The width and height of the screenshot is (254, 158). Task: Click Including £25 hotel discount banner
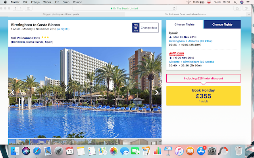click(204, 78)
